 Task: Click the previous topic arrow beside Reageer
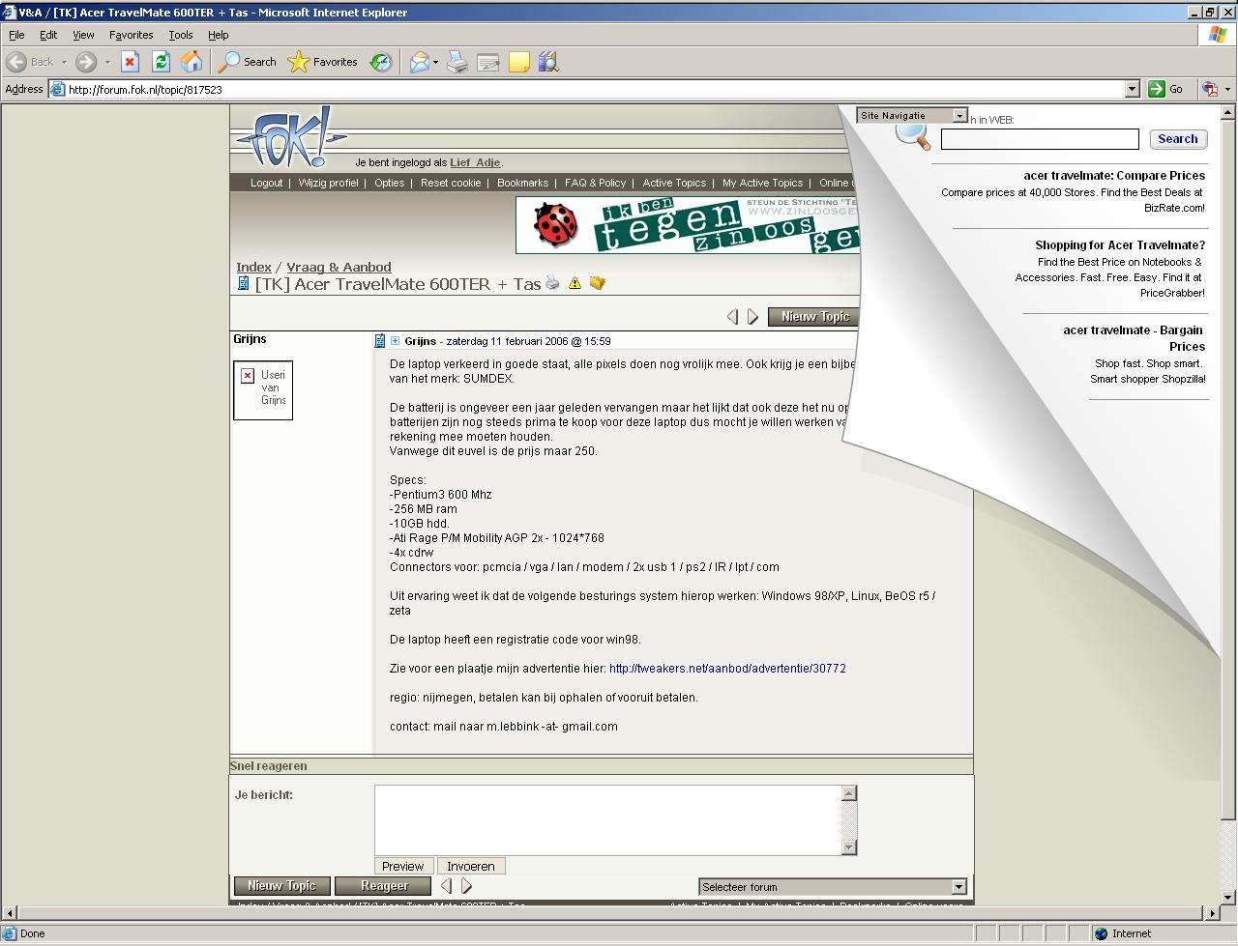446,885
